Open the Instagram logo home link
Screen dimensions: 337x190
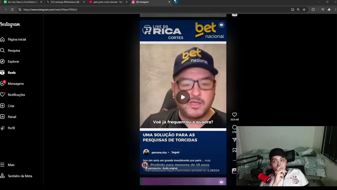pyautogui.click(x=10, y=25)
